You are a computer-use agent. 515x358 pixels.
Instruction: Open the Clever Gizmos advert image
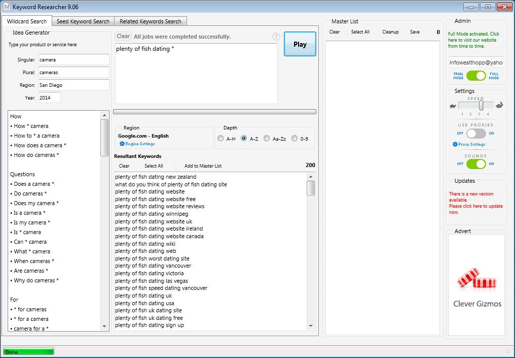pyautogui.click(x=476, y=285)
